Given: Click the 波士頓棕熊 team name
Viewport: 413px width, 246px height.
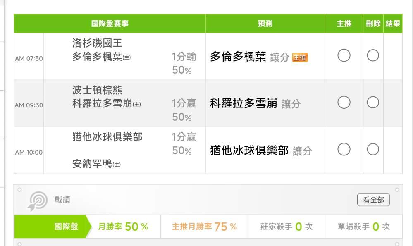Looking at the screenshot, I should pyautogui.click(x=97, y=90).
